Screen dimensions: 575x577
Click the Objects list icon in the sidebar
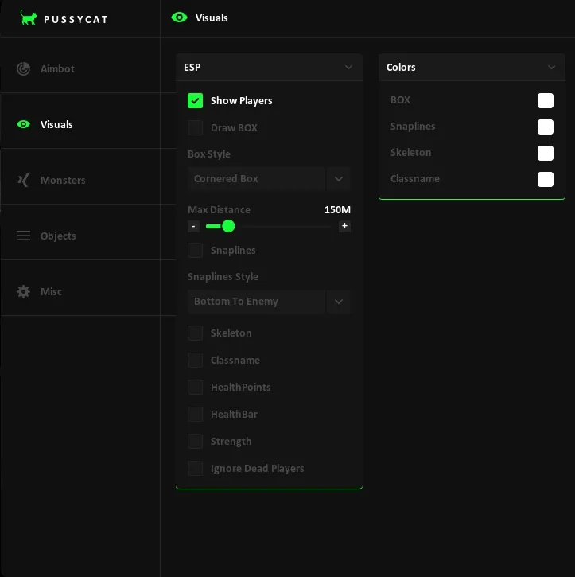[x=24, y=236]
